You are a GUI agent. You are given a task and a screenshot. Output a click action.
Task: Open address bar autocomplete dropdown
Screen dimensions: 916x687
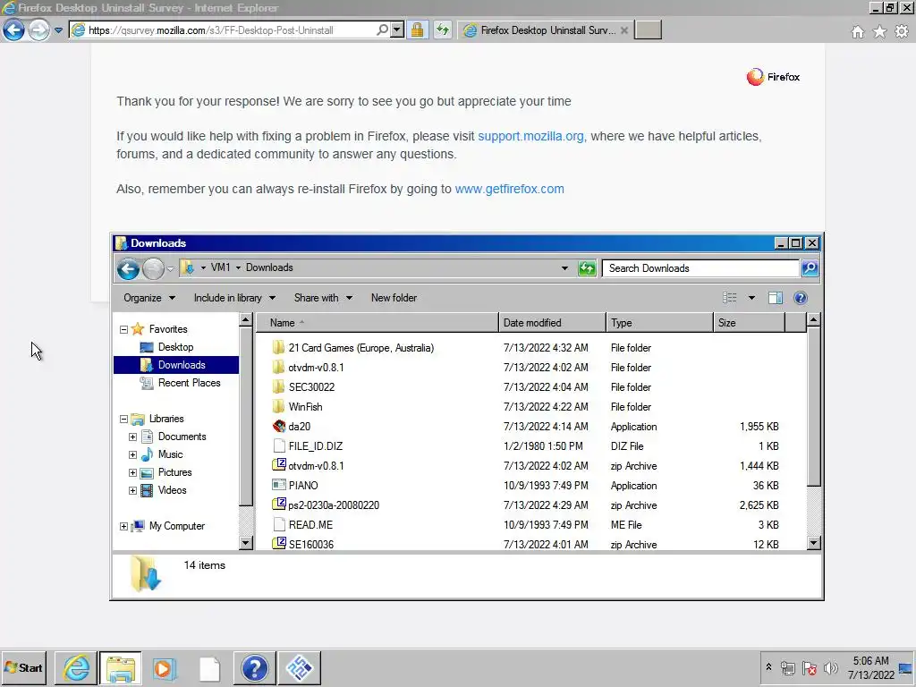click(397, 30)
